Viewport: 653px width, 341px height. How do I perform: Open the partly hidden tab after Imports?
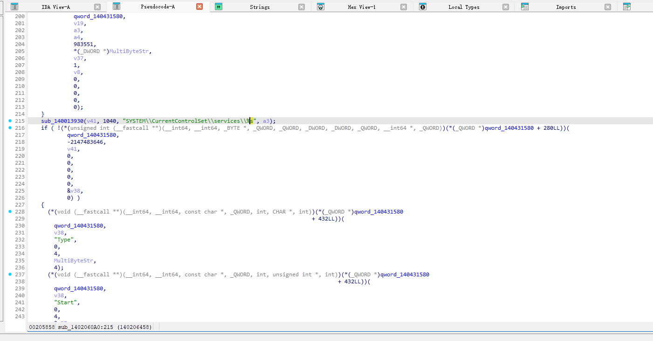pyautogui.click(x=627, y=7)
